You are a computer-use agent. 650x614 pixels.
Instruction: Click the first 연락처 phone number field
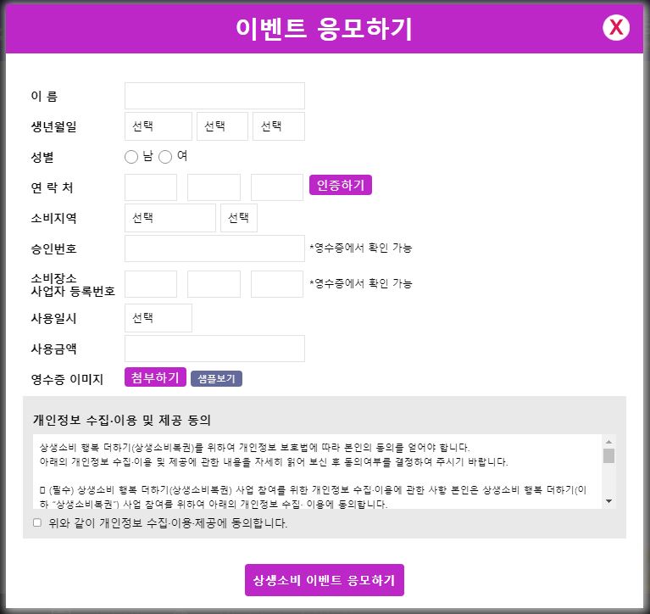click(x=151, y=187)
